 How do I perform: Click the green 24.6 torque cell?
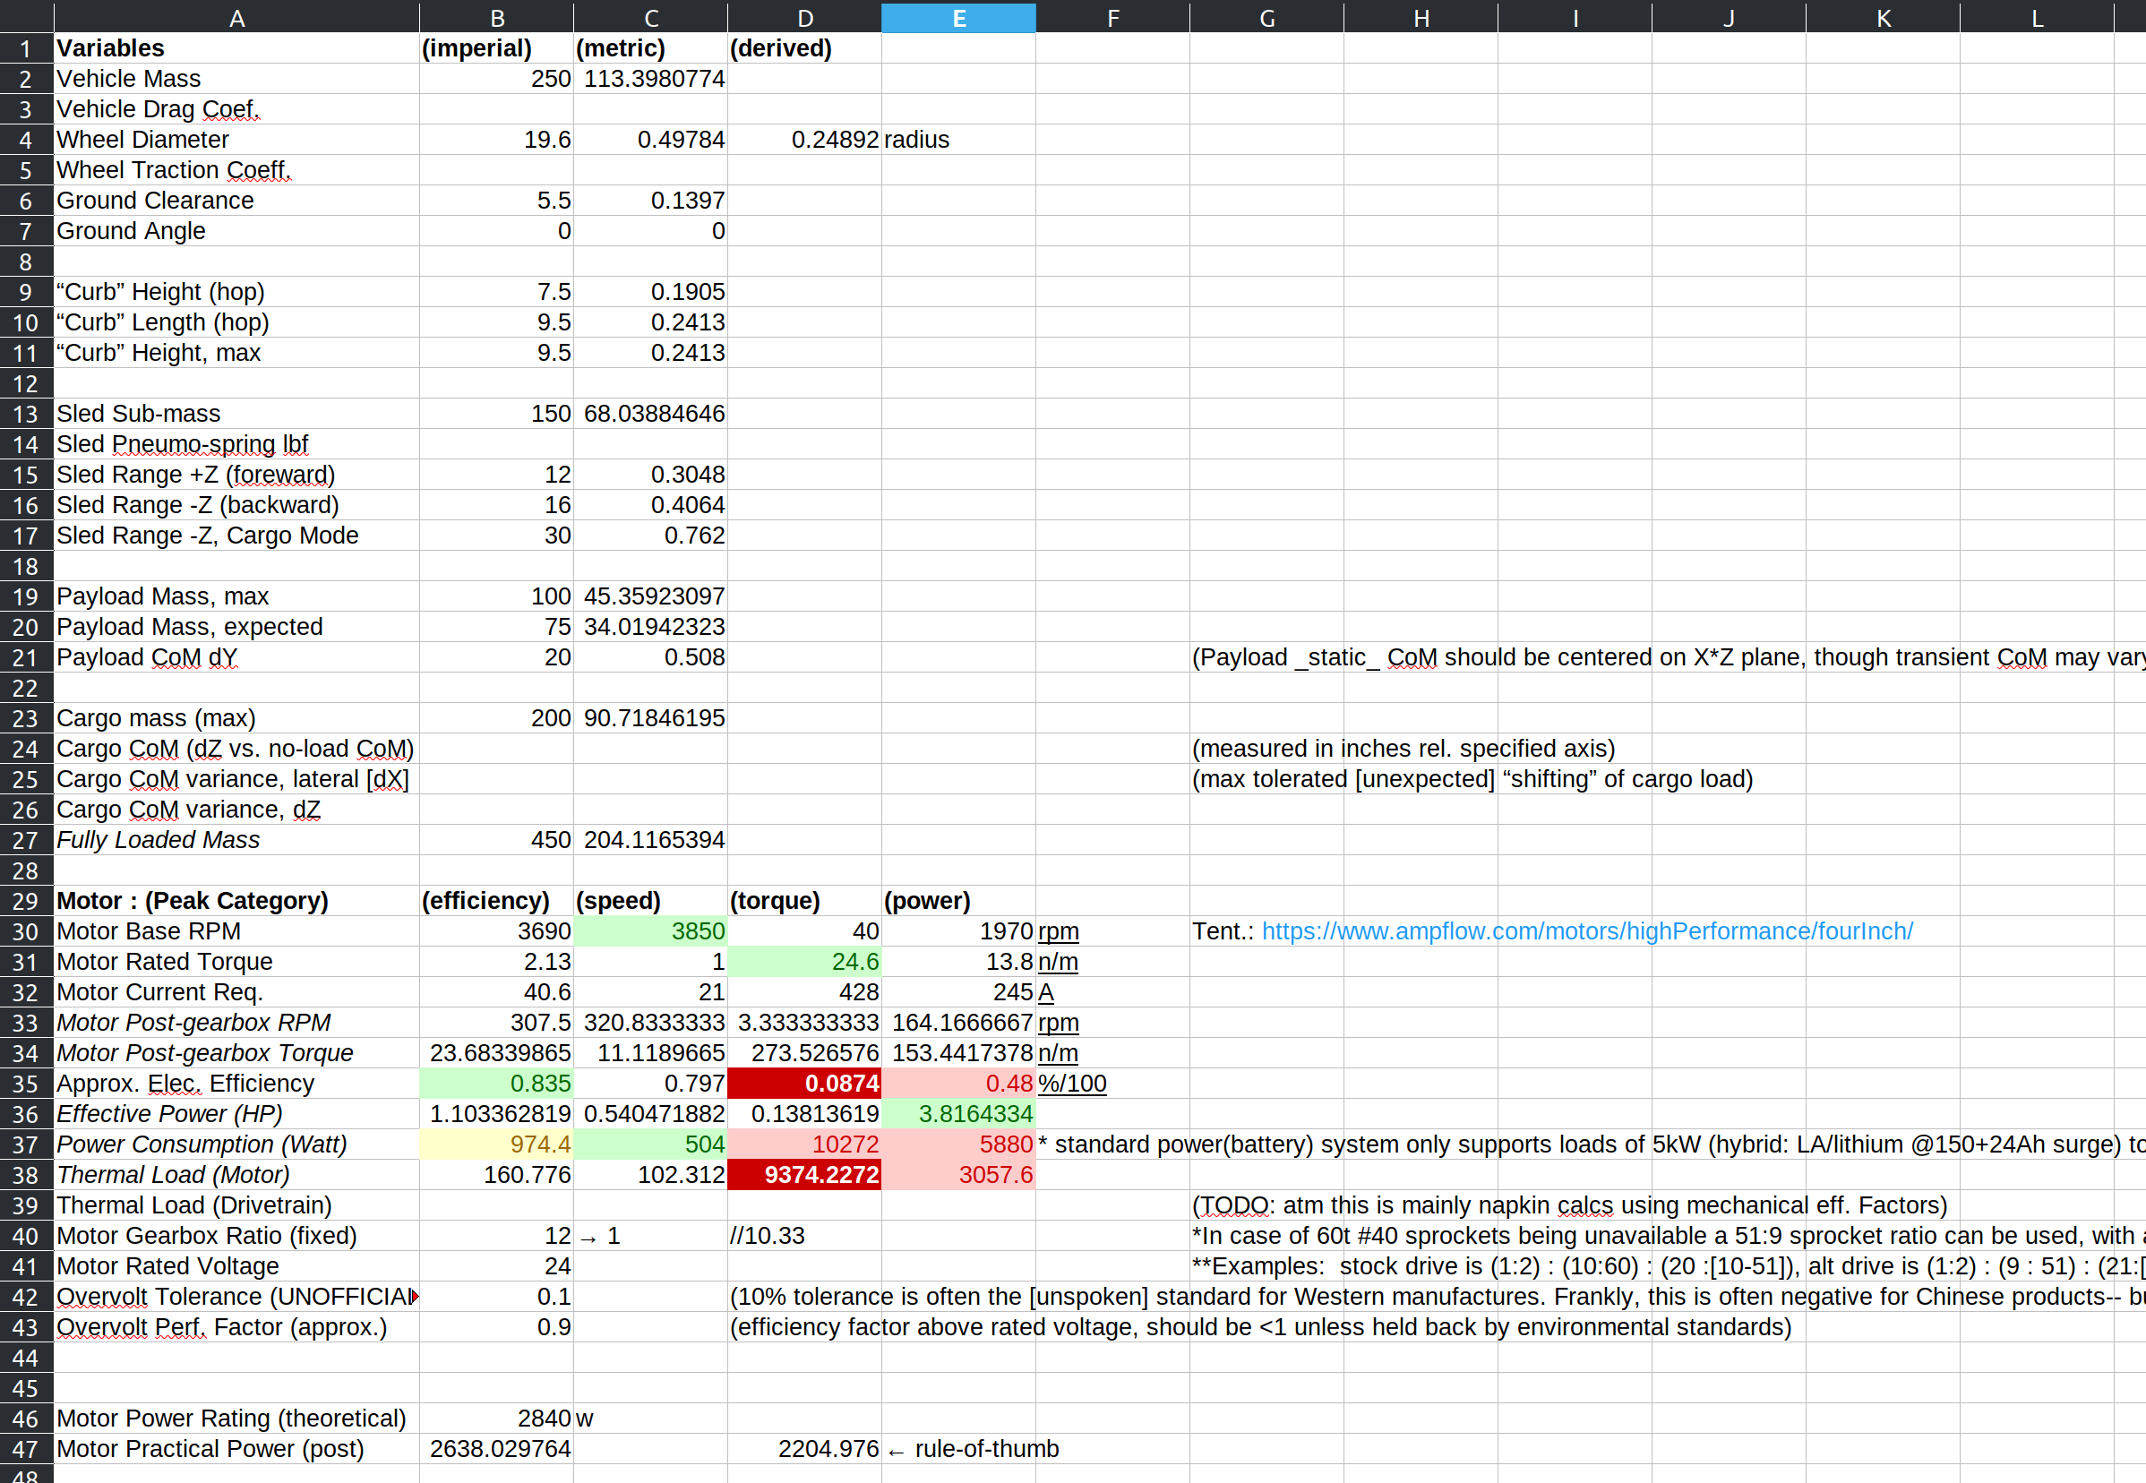tap(805, 962)
